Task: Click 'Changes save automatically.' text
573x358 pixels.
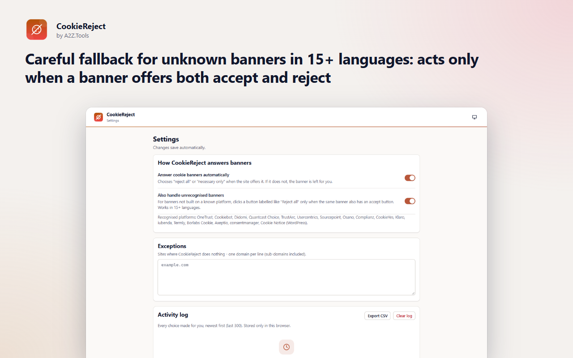Action: pos(179,148)
